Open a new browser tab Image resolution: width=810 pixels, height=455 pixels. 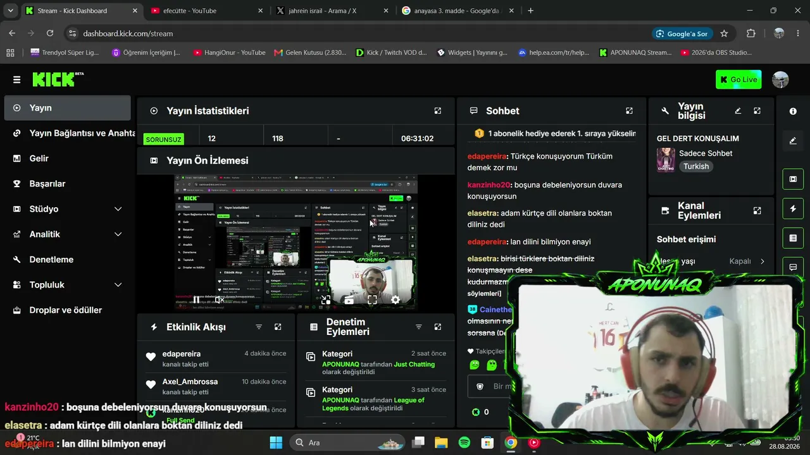coord(530,11)
